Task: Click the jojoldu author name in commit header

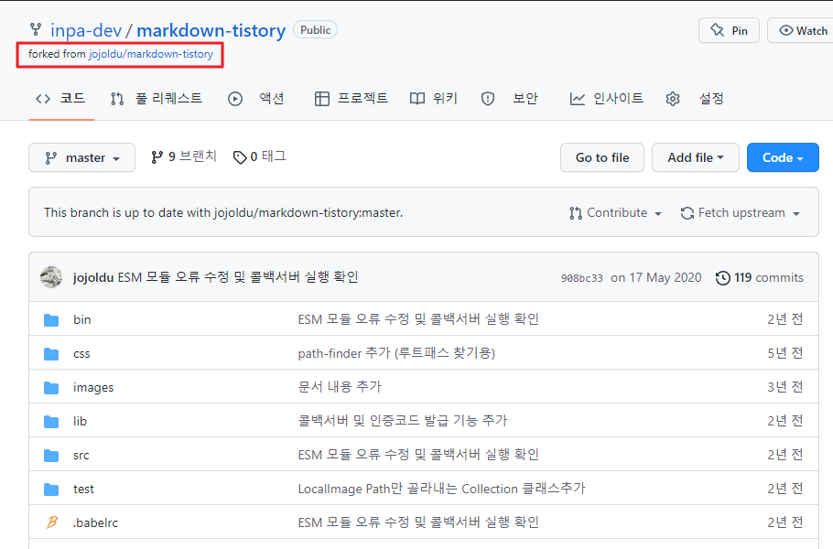Action: 93,277
